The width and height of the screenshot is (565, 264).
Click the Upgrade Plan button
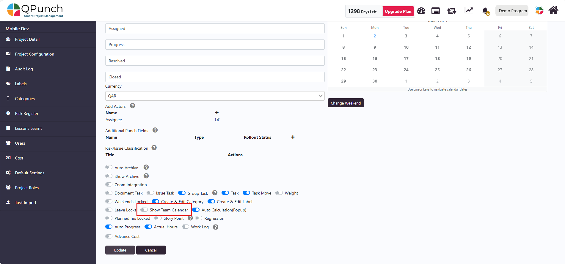(398, 11)
